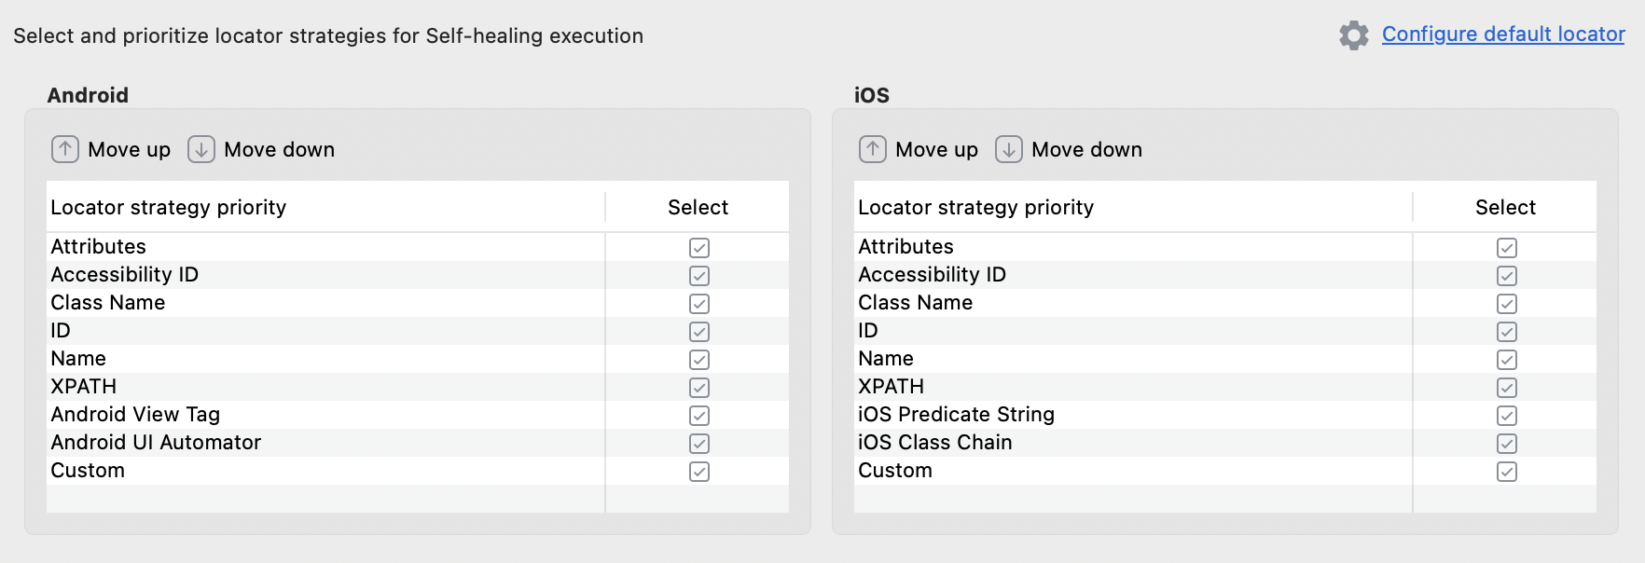The width and height of the screenshot is (1645, 563).
Task: Select the Attributes row in iOS table
Action: [1225, 247]
